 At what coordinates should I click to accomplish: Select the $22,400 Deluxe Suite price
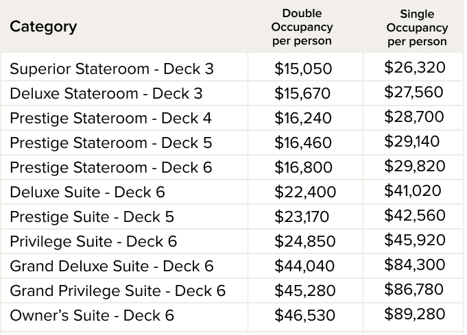pyautogui.click(x=303, y=193)
